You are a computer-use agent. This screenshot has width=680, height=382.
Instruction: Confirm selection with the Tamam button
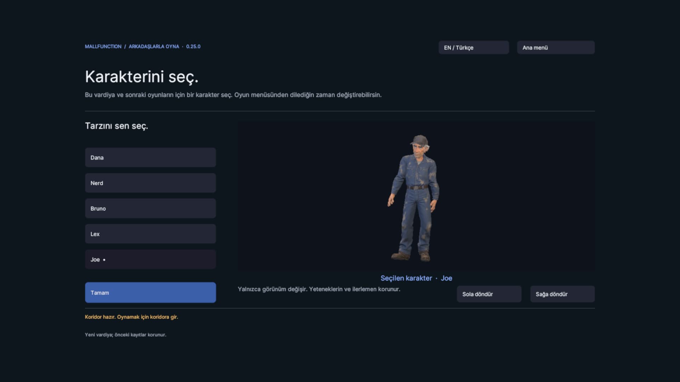pos(150,293)
